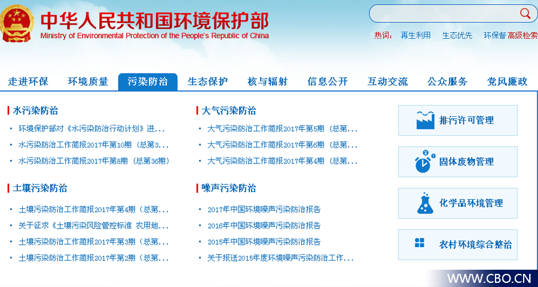Open article 环境保护部对《水污染防治行动计划》进...
This screenshot has height=287, width=538.
pyautogui.click(x=92, y=129)
